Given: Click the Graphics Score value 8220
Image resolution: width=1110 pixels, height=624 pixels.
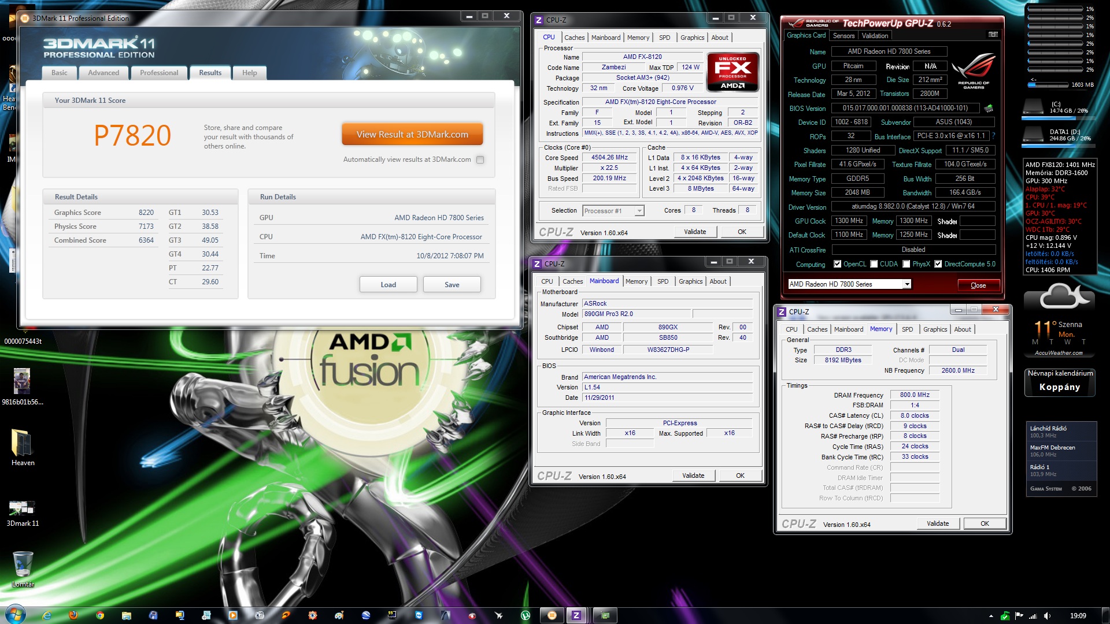Looking at the screenshot, I should 146,213.
